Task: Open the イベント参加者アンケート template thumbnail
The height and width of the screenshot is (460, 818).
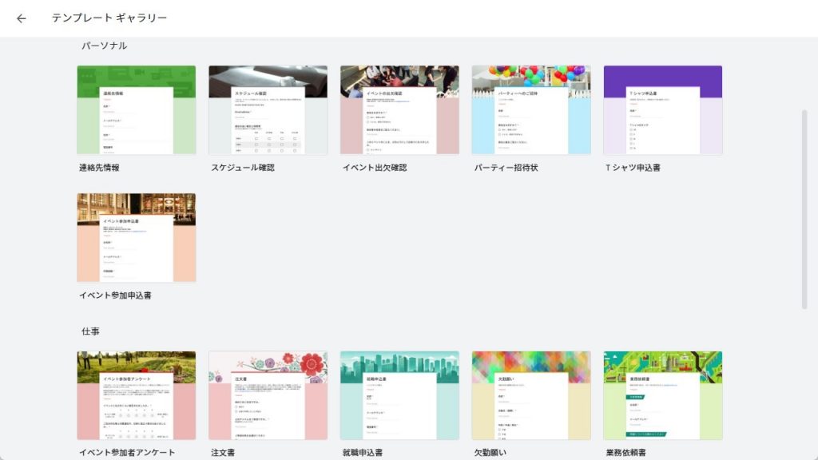Action: point(137,395)
